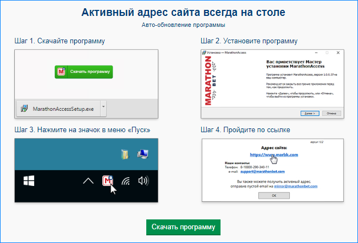Click the Windows Start logo
This screenshot has height=243, width=358.
pos(29,181)
